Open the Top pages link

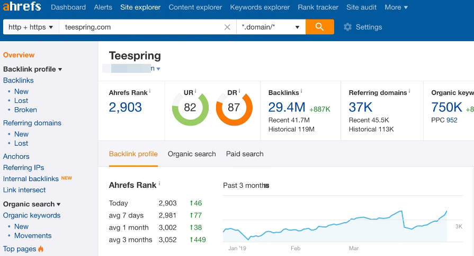point(20,249)
